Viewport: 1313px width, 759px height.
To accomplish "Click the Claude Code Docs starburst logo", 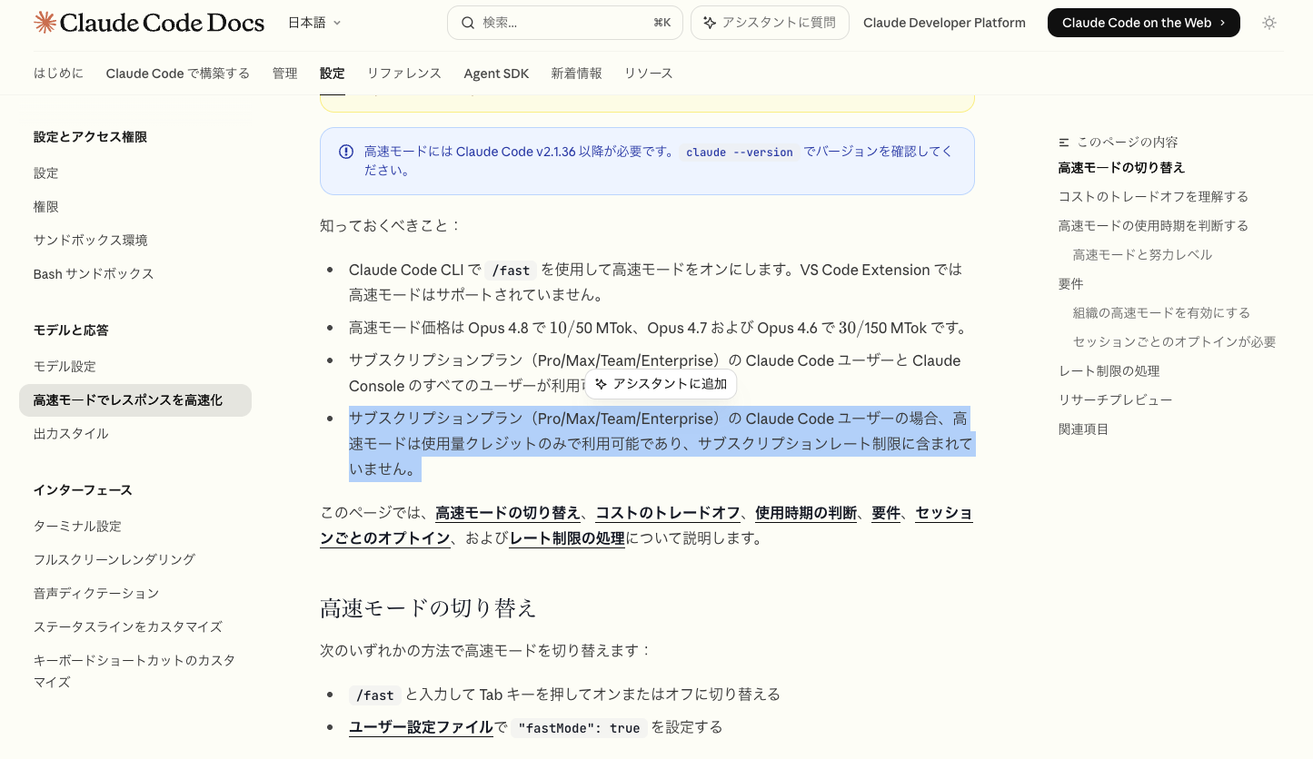I will 45,23.
